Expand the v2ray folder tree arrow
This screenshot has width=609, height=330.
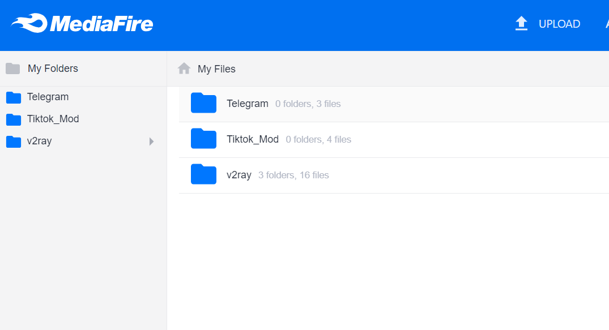(x=151, y=142)
